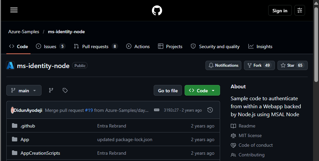Open the .github folder

pos(28,126)
